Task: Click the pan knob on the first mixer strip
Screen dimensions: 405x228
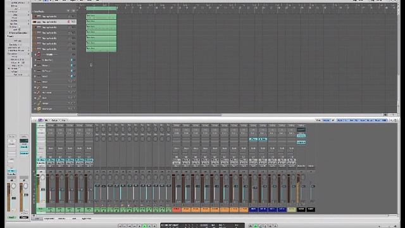Action: pyautogui.click(x=42, y=177)
